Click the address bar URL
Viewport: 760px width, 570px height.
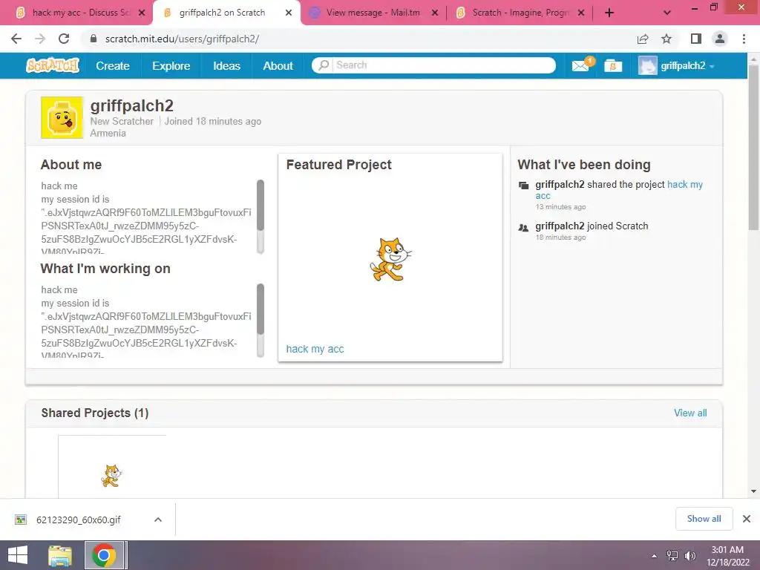click(x=183, y=39)
